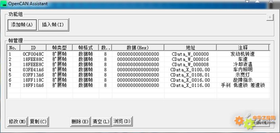Click the 手刹 低速锁 差速锁 comment cell
The height and width of the screenshot is (133, 280).
tap(243, 85)
